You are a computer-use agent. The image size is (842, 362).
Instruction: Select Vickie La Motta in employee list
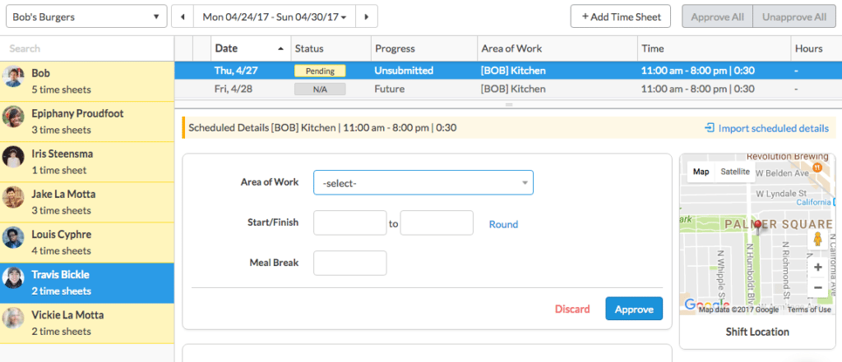(x=87, y=323)
